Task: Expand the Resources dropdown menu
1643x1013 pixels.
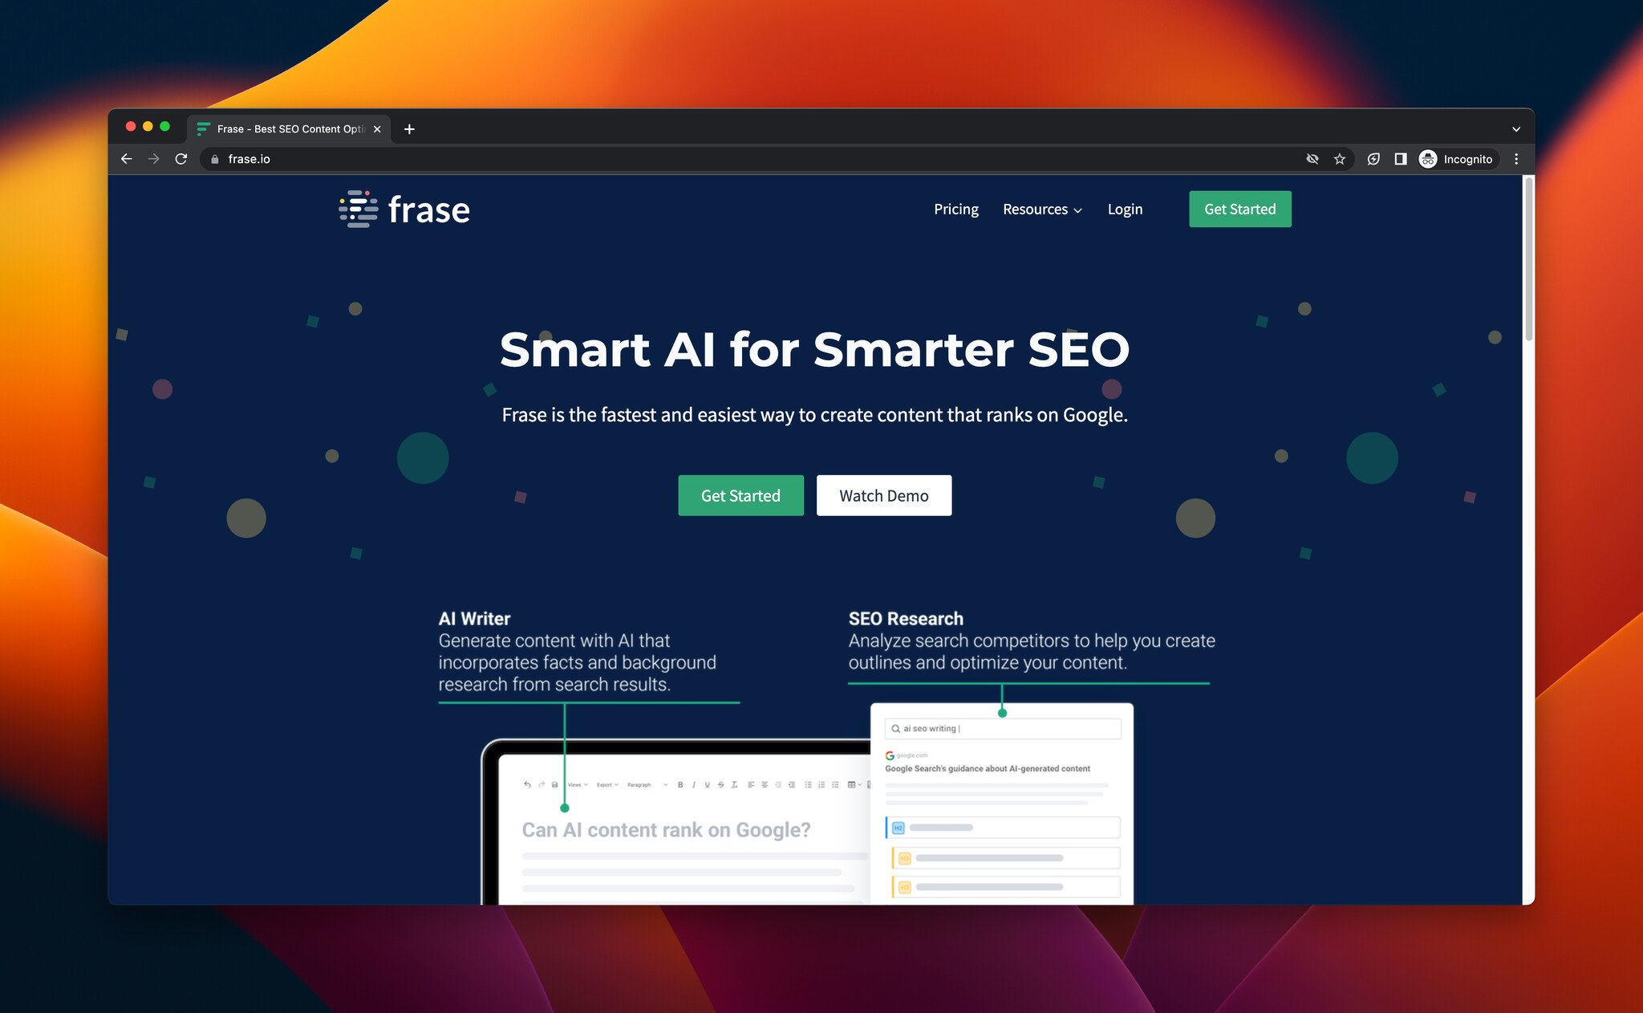Action: 1043,209
